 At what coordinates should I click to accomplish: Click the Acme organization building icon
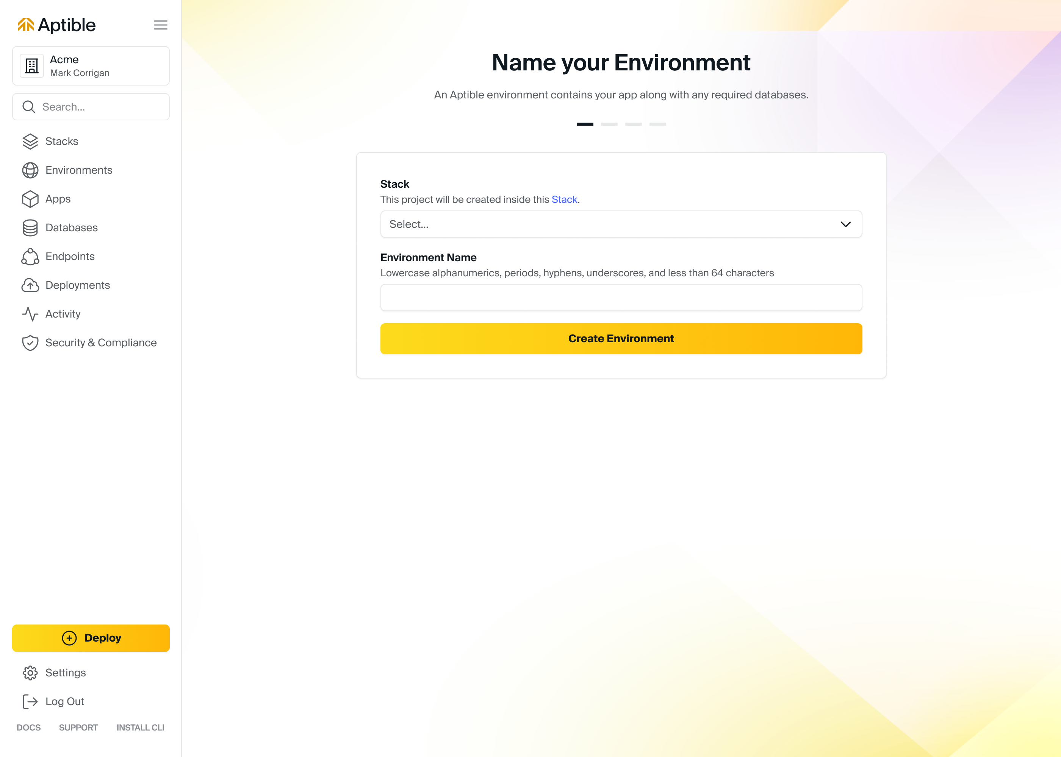click(x=32, y=66)
